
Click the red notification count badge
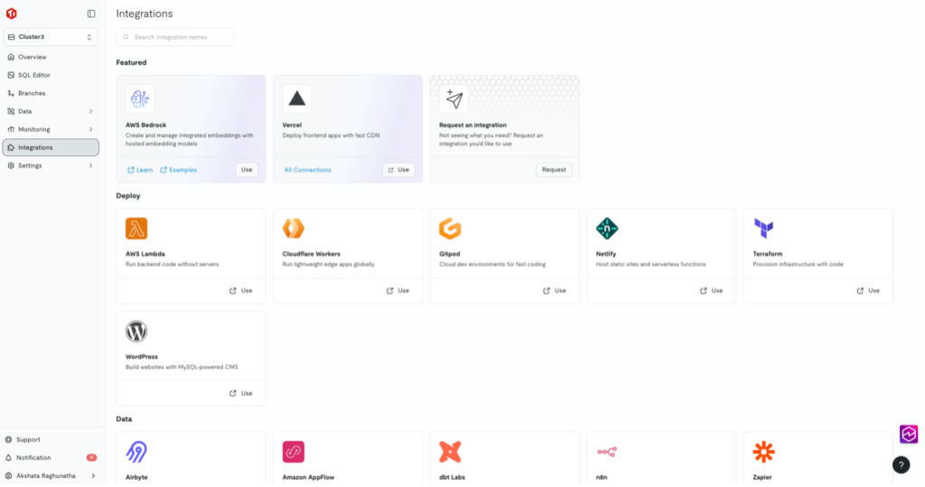tap(91, 458)
